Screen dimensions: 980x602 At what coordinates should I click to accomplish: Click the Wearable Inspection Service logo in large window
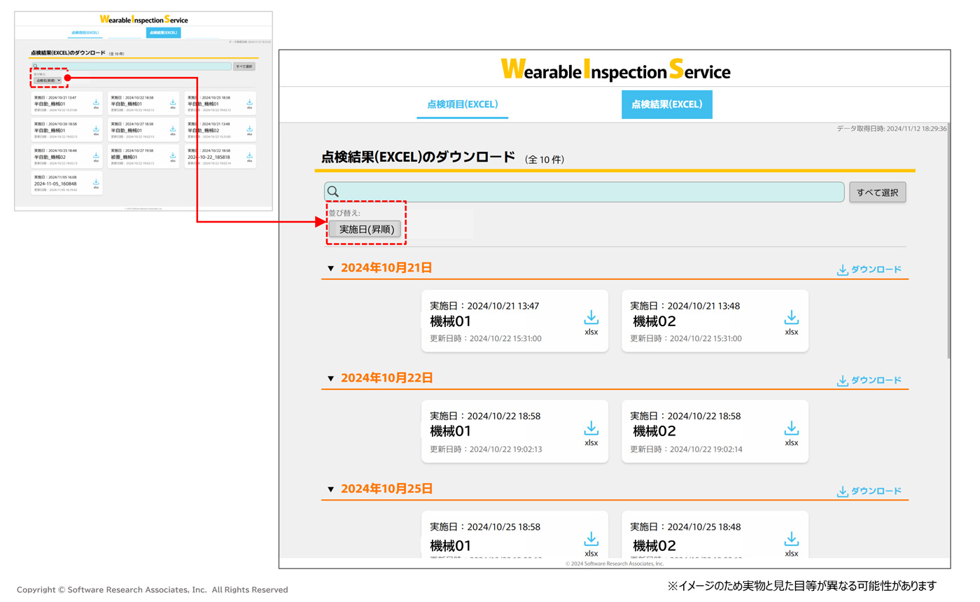tap(615, 69)
